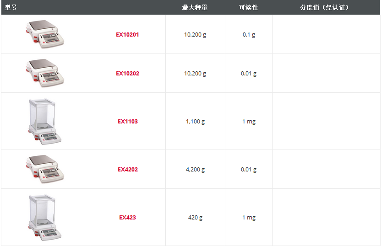Select the 0.1 g readability cell

click(x=249, y=35)
